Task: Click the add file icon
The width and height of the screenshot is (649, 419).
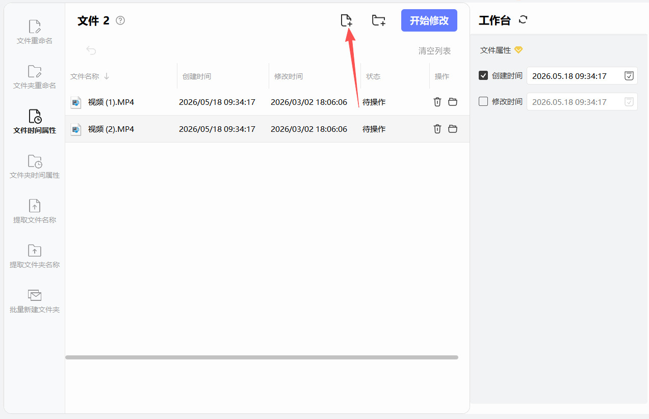Action: (x=346, y=20)
